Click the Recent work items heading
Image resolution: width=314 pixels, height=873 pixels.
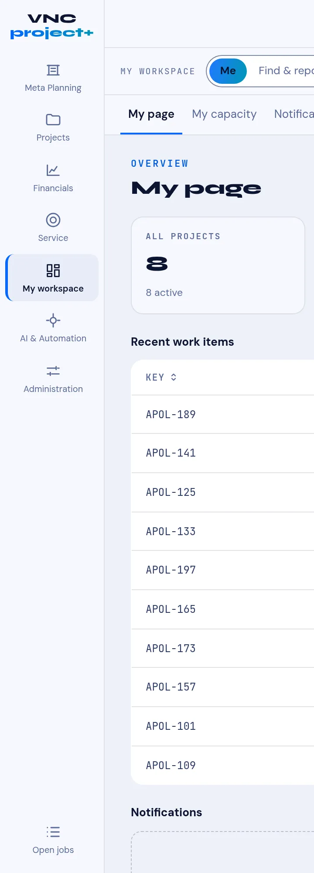click(182, 342)
